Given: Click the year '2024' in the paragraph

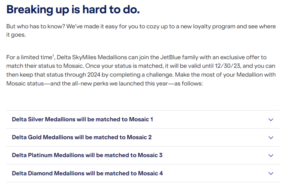Looking at the screenshot, I should [x=94, y=75].
